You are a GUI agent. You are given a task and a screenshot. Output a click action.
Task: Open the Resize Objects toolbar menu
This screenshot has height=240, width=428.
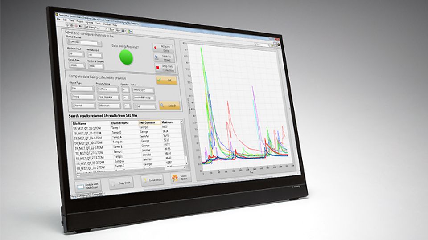point(123,31)
